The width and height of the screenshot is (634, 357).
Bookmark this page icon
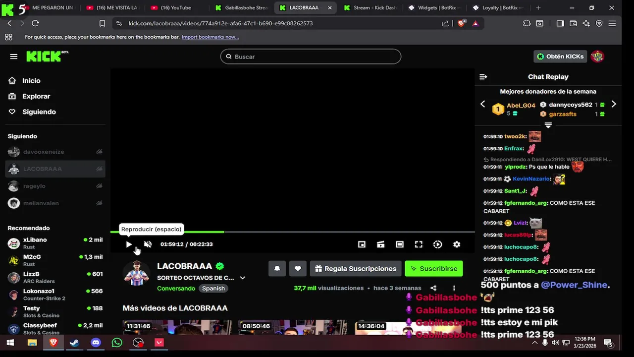[x=102, y=23]
